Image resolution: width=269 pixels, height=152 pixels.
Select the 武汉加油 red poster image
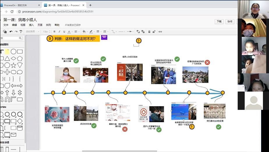point(121,72)
